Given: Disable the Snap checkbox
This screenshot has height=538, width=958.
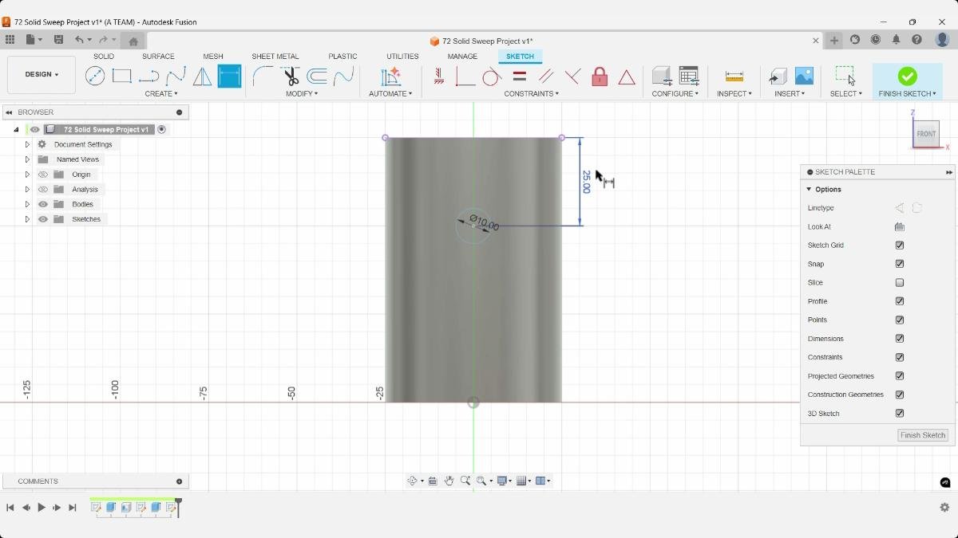Looking at the screenshot, I should [900, 264].
